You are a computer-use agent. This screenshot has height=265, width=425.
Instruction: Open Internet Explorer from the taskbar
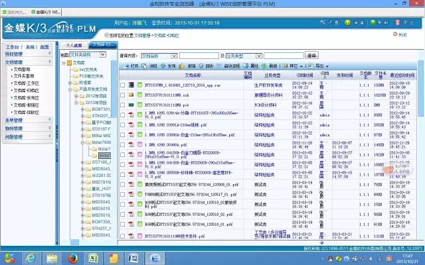coord(31,258)
